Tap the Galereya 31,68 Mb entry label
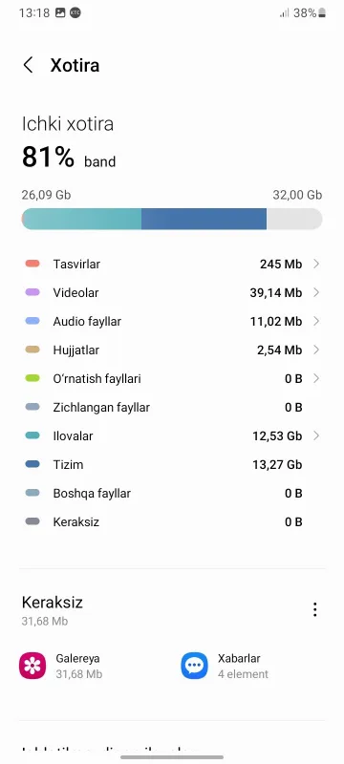Viewport: 344px width, 764px height. click(79, 666)
